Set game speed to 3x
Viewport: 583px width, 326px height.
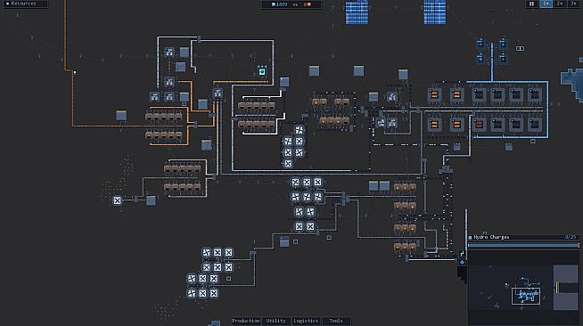(x=573, y=4)
